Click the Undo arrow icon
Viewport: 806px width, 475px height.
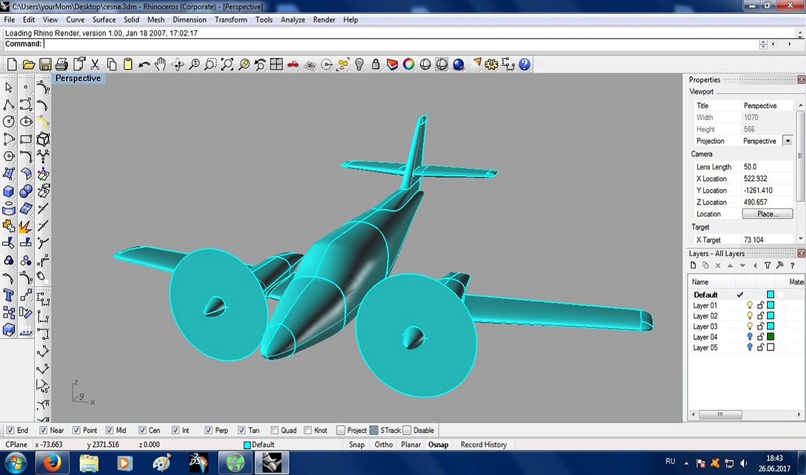(x=144, y=64)
